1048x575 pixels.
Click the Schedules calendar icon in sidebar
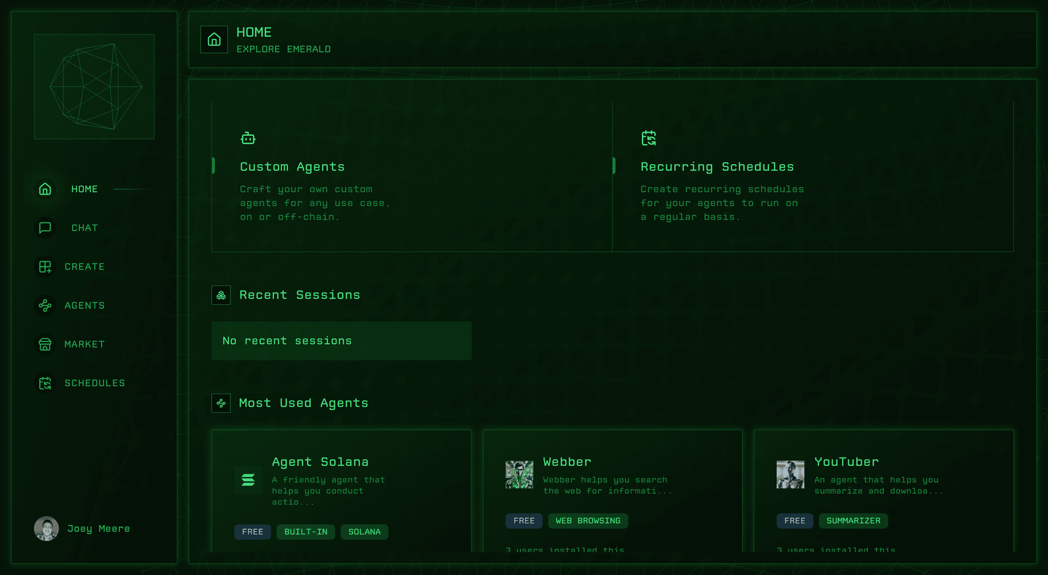[45, 383]
